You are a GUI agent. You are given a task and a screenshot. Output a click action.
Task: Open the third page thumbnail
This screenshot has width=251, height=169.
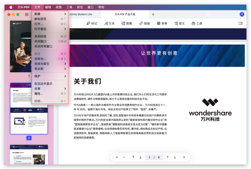29,155
